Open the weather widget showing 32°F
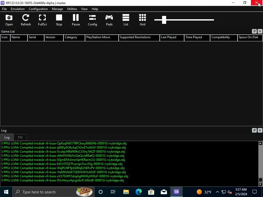This screenshot has height=197, width=263. point(204,192)
